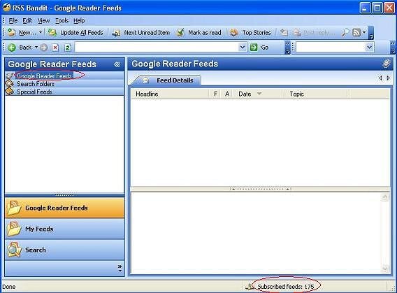
Task: Click the green Back navigation arrow
Action: click(x=12, y=48)
